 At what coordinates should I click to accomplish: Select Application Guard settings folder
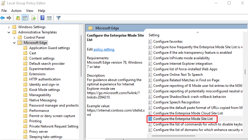pyautogui.click(x=50, y=48)
